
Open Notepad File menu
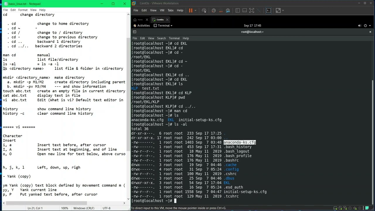[5, 10]
